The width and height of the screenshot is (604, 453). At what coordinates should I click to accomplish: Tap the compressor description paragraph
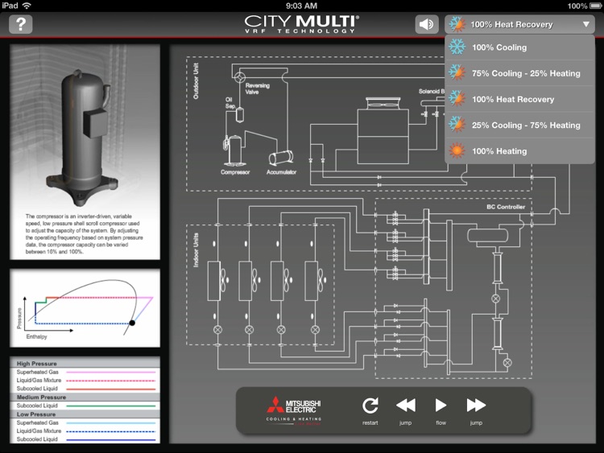click(x=85, y=234)
